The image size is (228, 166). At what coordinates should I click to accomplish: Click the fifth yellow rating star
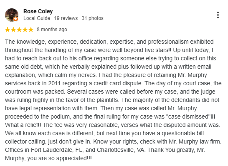(x=30, y=30)
